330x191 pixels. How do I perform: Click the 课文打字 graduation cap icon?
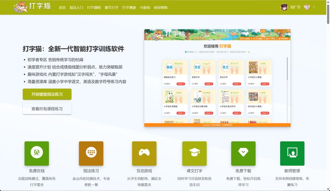(x=194, y=153)
